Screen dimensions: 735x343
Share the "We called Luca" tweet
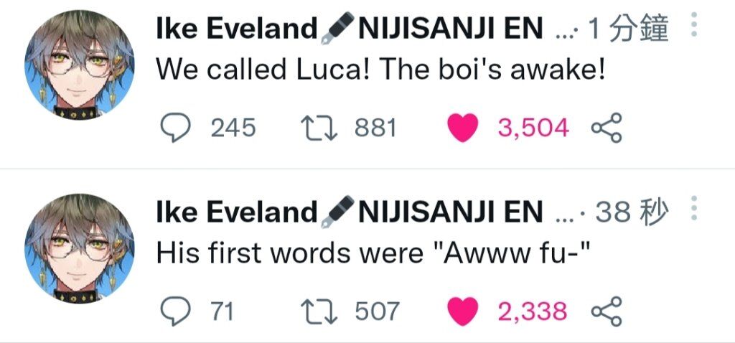tap(607, 128)
